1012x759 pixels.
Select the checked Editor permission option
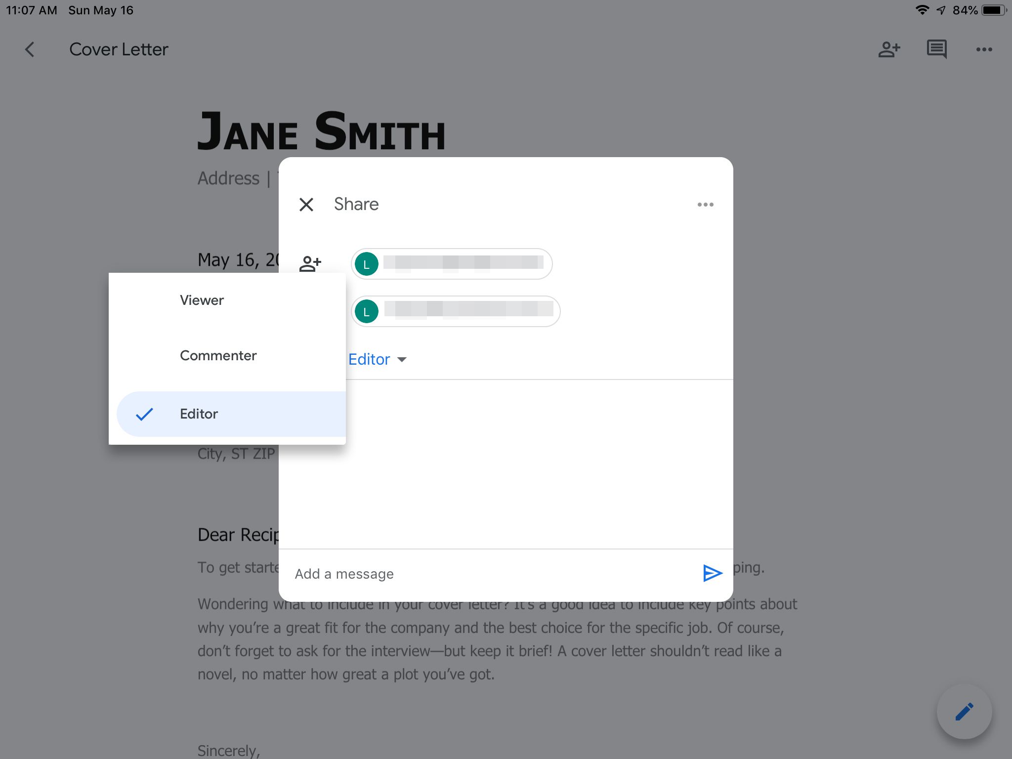tap(231, 414)
